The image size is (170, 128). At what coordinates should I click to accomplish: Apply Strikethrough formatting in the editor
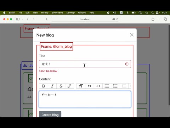coord(61,86)
